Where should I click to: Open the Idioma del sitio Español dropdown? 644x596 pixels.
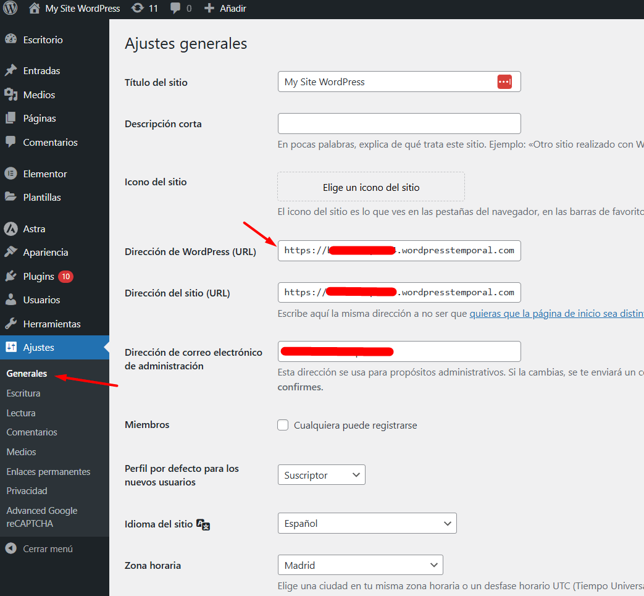367,523
